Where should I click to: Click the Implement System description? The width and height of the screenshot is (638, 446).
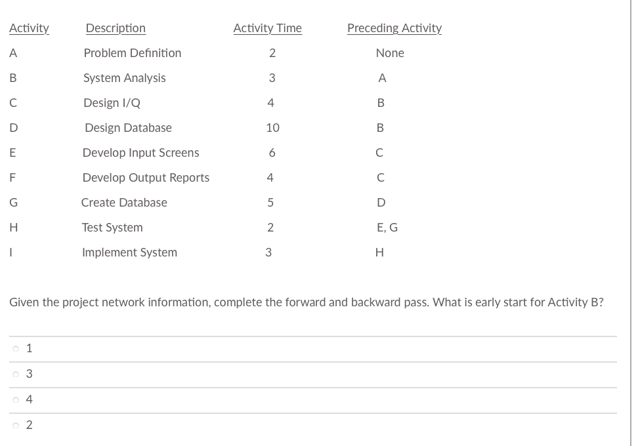(129, 252)
